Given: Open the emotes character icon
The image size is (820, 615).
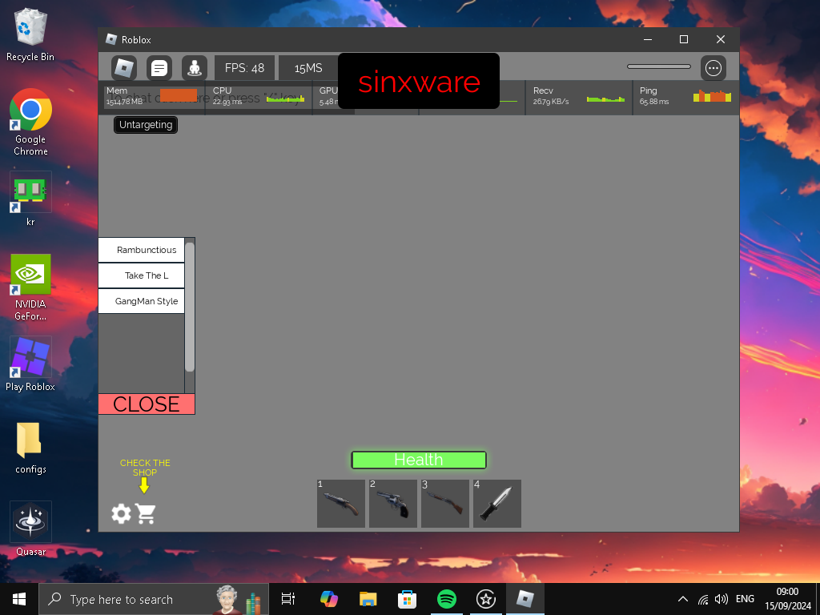Looking at the screenshot, I should 195,68.
